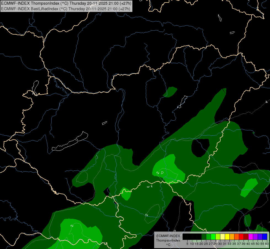Select the dark green 20-25 legend swatch

[x=204, y=237]
